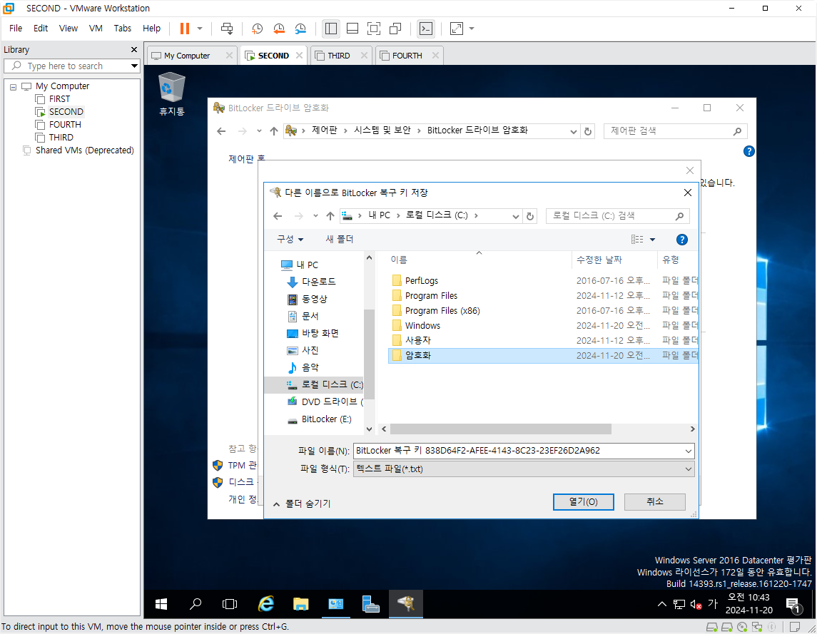This screenshot has height=634, width=817.
Task: Select THIRD in the library tree
Action: tap(61, 138)
